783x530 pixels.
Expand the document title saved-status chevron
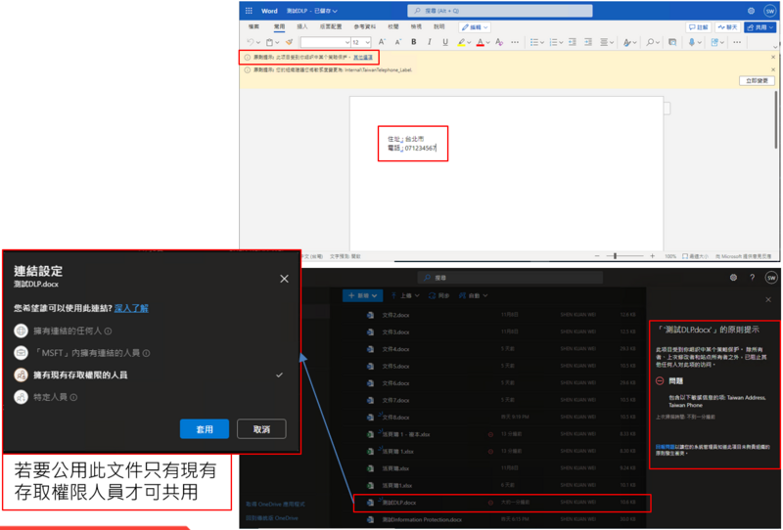[x=335, y=11]
